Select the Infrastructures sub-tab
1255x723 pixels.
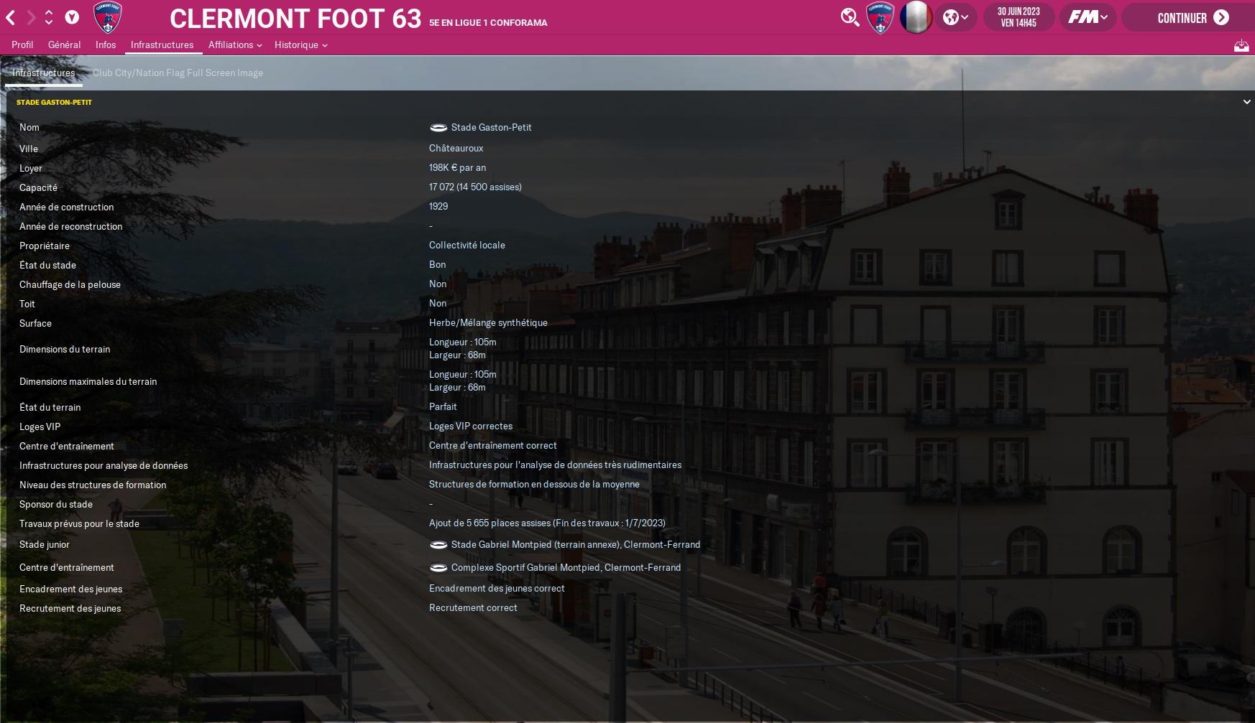click(43, 73)
